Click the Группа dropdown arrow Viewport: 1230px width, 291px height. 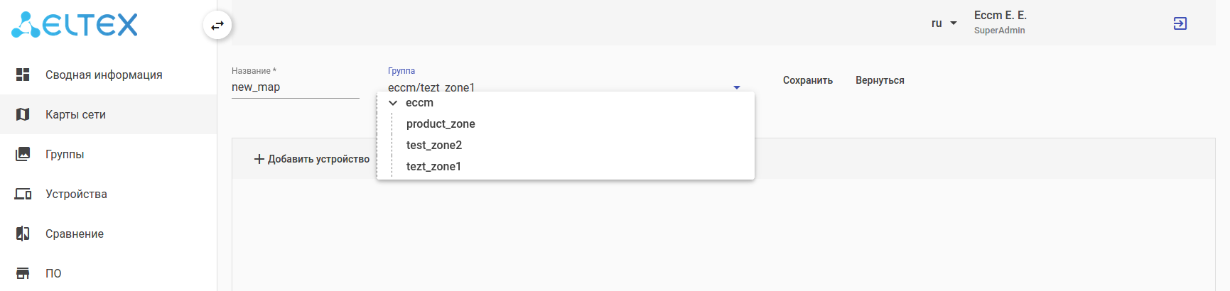737,87
